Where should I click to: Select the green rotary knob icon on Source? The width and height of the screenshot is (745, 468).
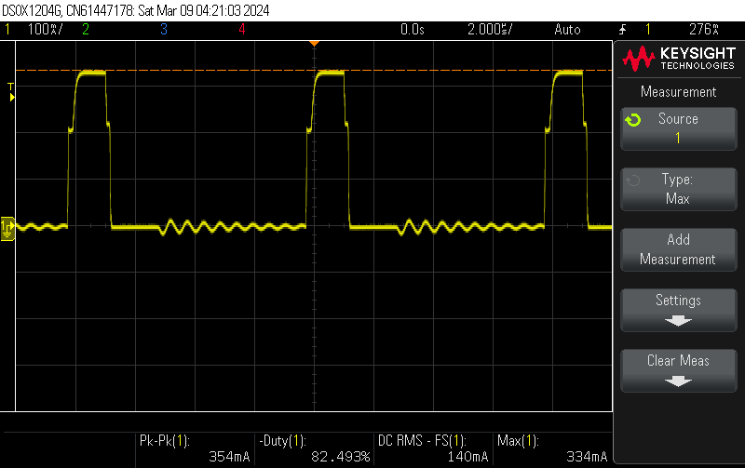tap(633, 120)
